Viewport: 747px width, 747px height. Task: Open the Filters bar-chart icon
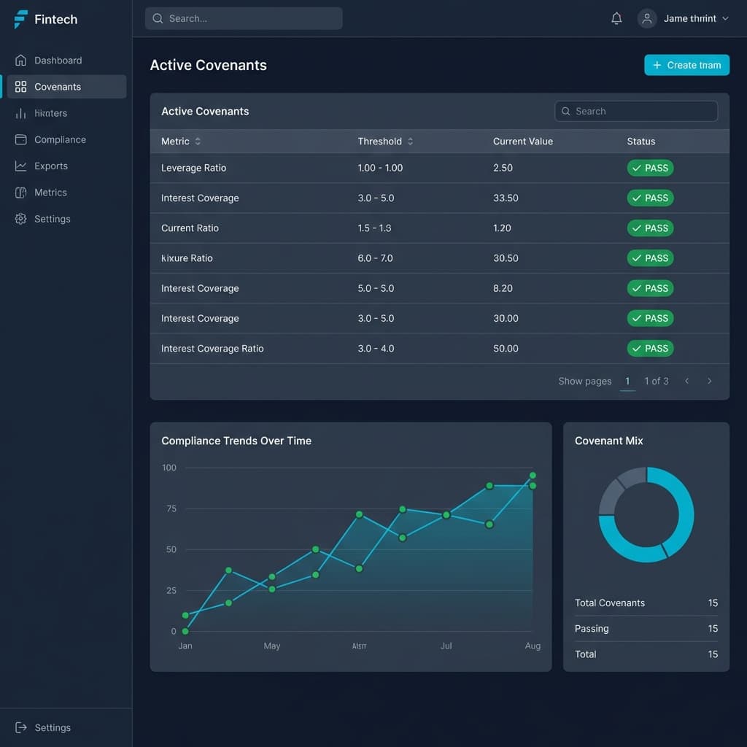[x=20, y=113]
